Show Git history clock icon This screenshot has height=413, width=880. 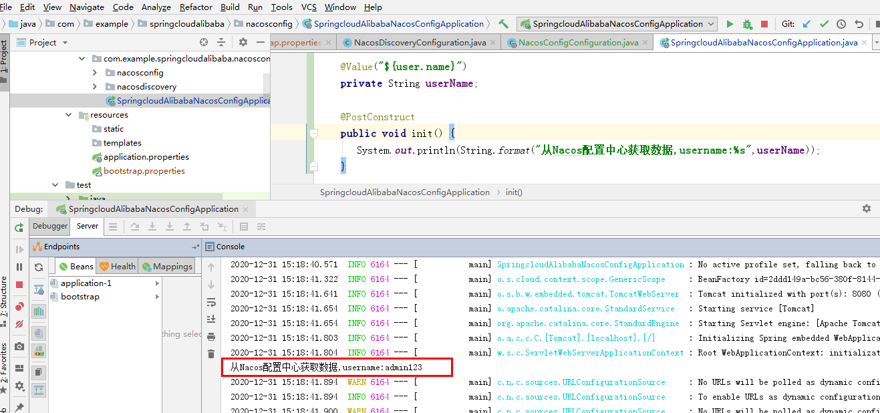pyautogui.click(x=841, y=24)
